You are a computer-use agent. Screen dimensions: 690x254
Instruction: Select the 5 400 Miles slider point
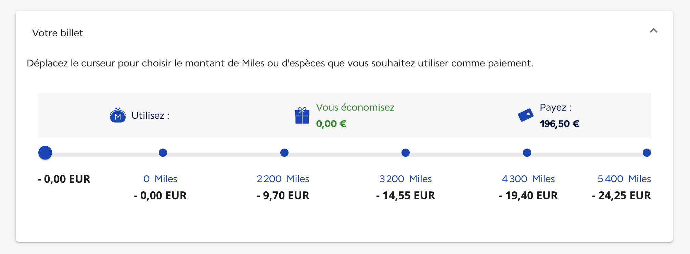point(647,153)
